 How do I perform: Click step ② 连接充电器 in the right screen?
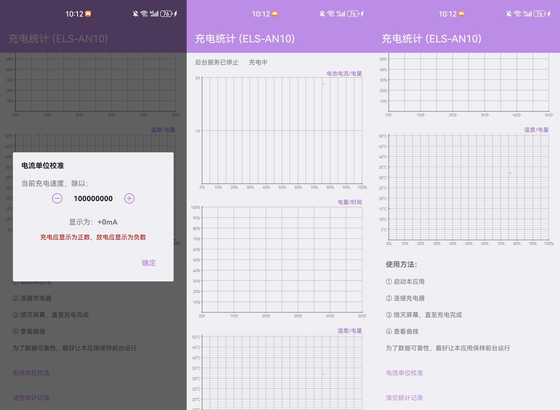coord(405,298)
